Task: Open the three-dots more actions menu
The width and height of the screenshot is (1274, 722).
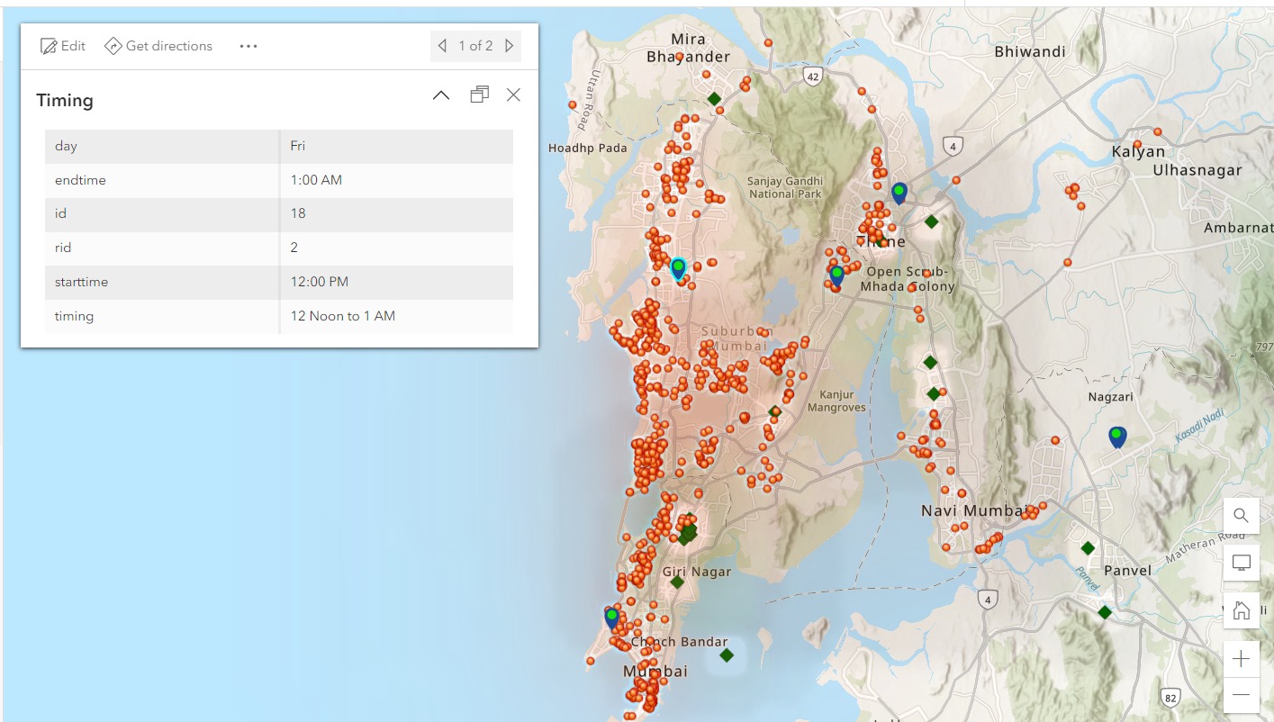Action: 248,46
